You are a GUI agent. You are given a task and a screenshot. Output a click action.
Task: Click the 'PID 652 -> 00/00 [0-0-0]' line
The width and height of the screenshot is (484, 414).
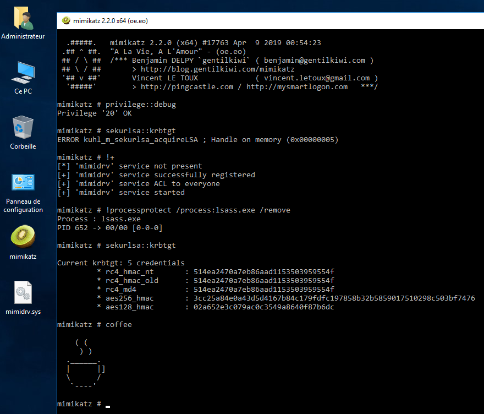(110, 228)
